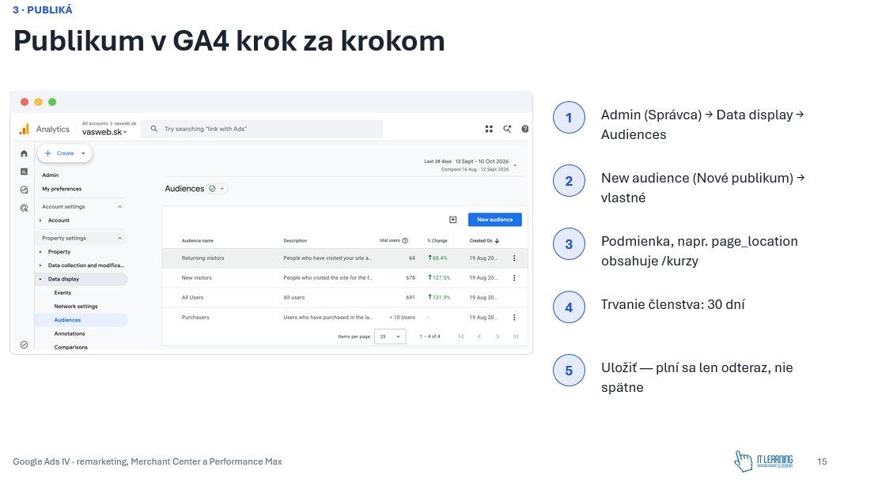Click the IT Learning Slovakia logo
The image size is (878, 482).
tap(764, 461)
